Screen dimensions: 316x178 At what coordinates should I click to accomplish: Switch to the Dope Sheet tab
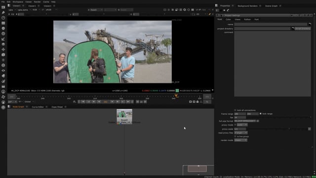point(57,107)
